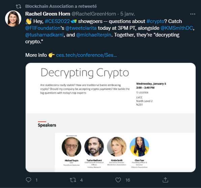The height and width of the screenshot is (188, 201).
Task: Follow the ces.tech/conference link
Action: 87,55
